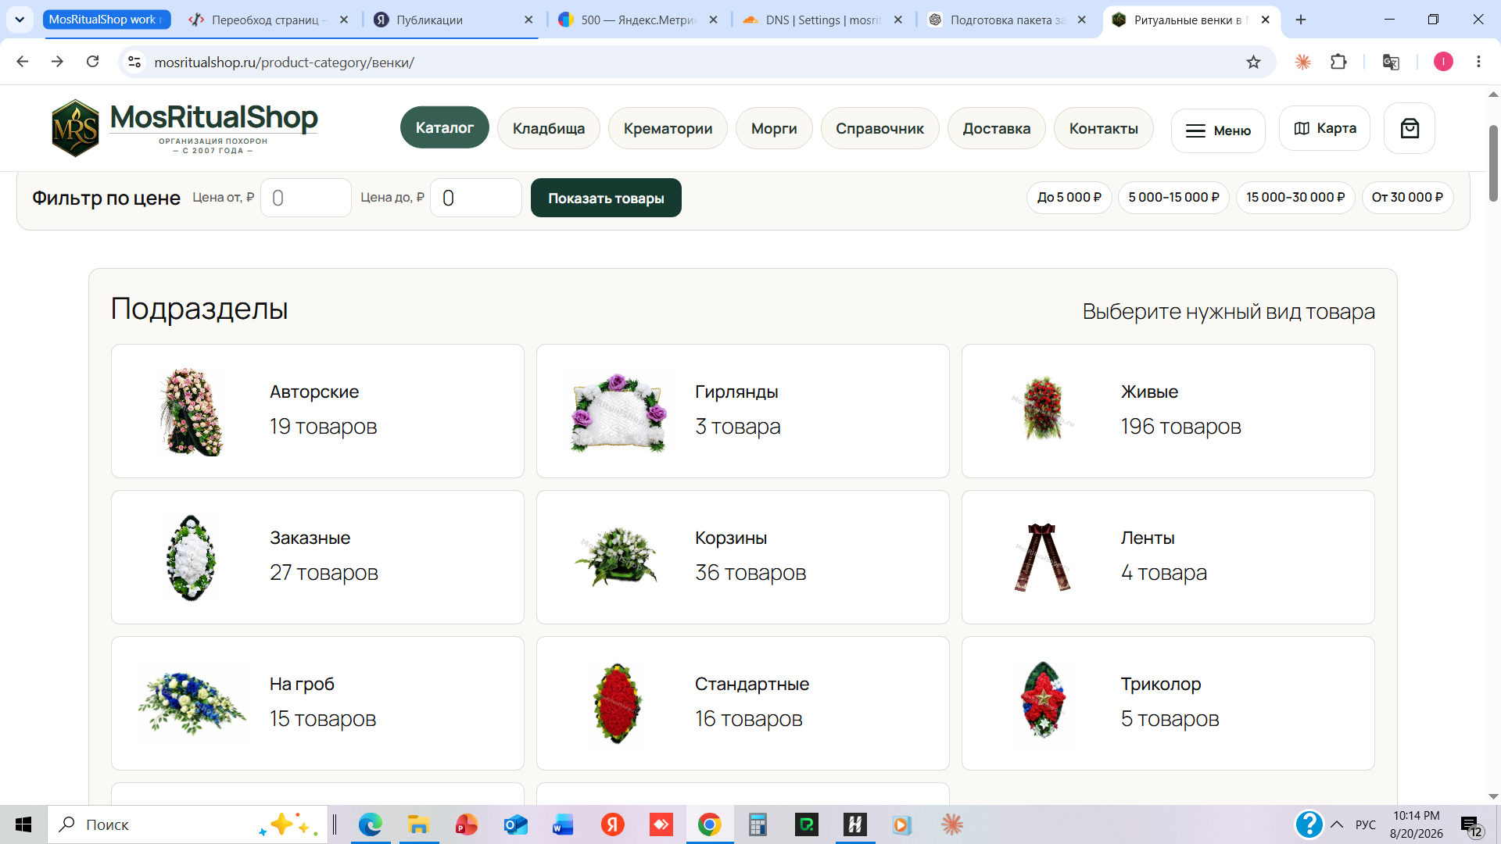Open Chrome's three-dot menu
Screen dimensions: 1501x844
click(1478, 62)
